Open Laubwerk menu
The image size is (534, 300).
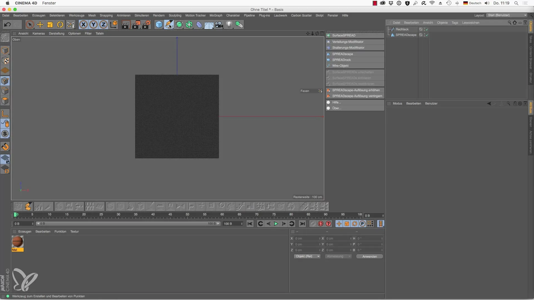point(280,15)
